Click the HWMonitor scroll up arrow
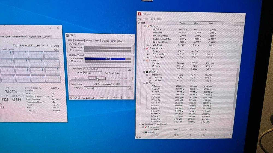Viewport: 273px width, 153px height. coord(242,27)
